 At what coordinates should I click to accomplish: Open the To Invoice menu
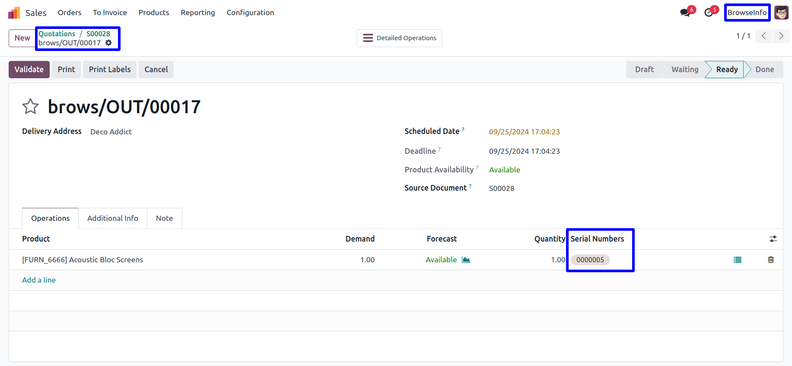[x=110, y=13]
